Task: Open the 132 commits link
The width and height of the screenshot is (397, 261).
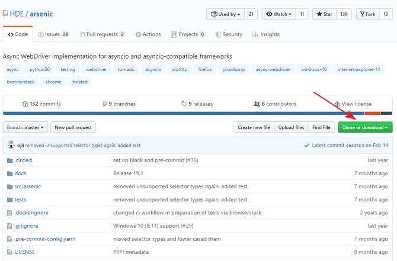Action: coord(42,104)
